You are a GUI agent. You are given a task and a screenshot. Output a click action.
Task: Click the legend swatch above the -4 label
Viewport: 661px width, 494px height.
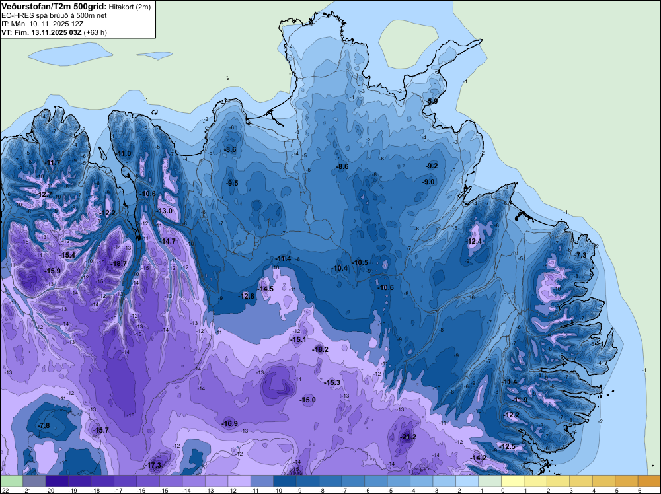[x=420, y=481]
